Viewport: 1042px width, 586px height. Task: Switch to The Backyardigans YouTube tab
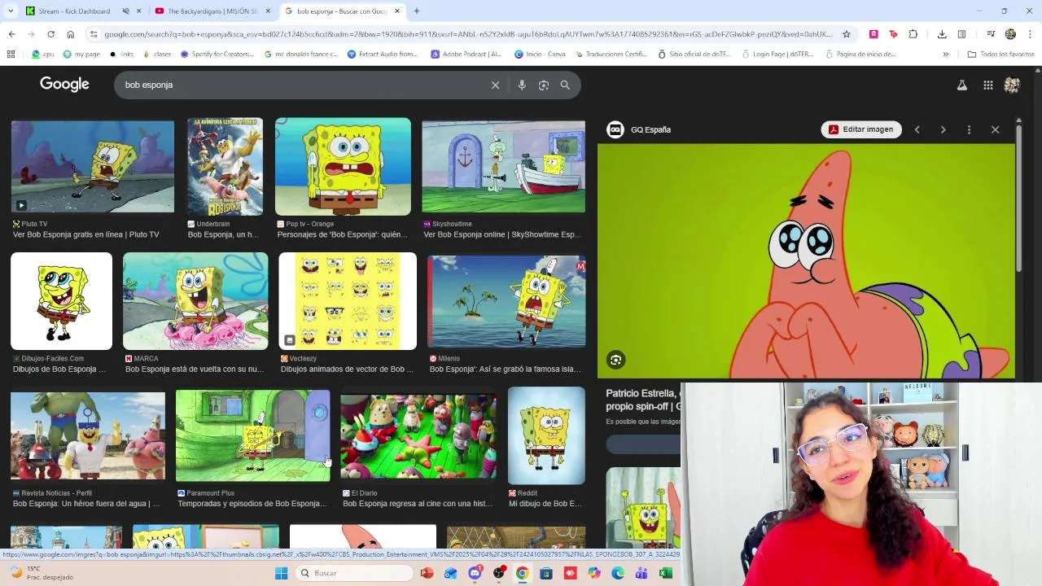(x=212, y=11)
